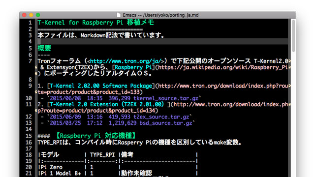Click the Pi Zero table row
The width and height of the screenshot is (315, 177).
[118, 167]
